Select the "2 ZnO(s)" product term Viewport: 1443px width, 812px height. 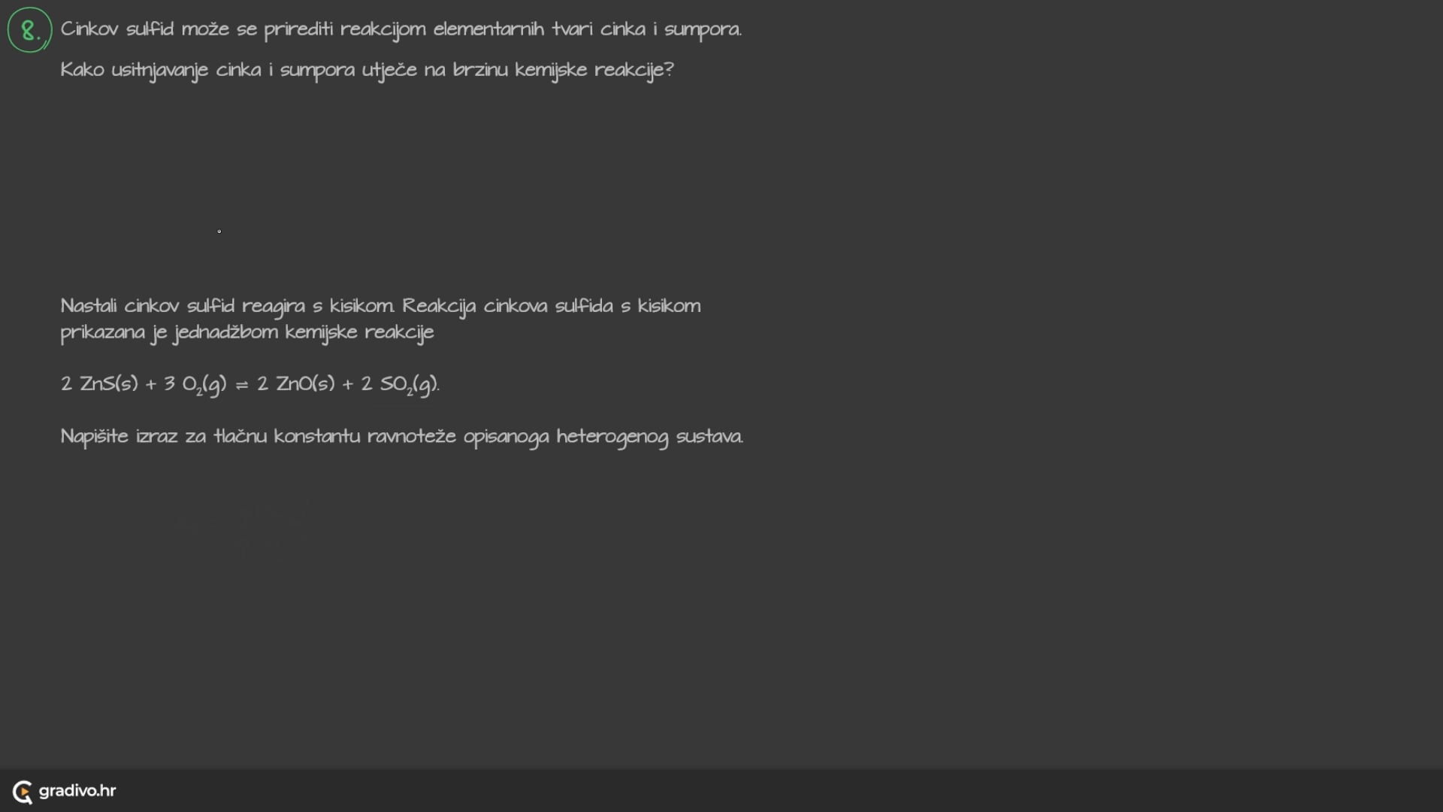click(295, 384)
